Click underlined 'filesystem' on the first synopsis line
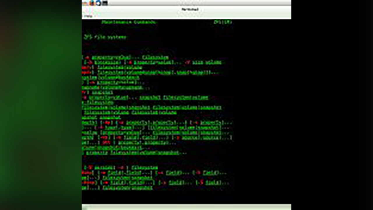 click(155, 57)
